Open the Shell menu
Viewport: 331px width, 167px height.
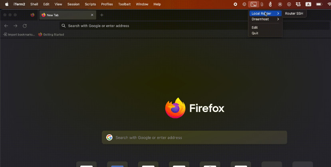pos(34,4)
